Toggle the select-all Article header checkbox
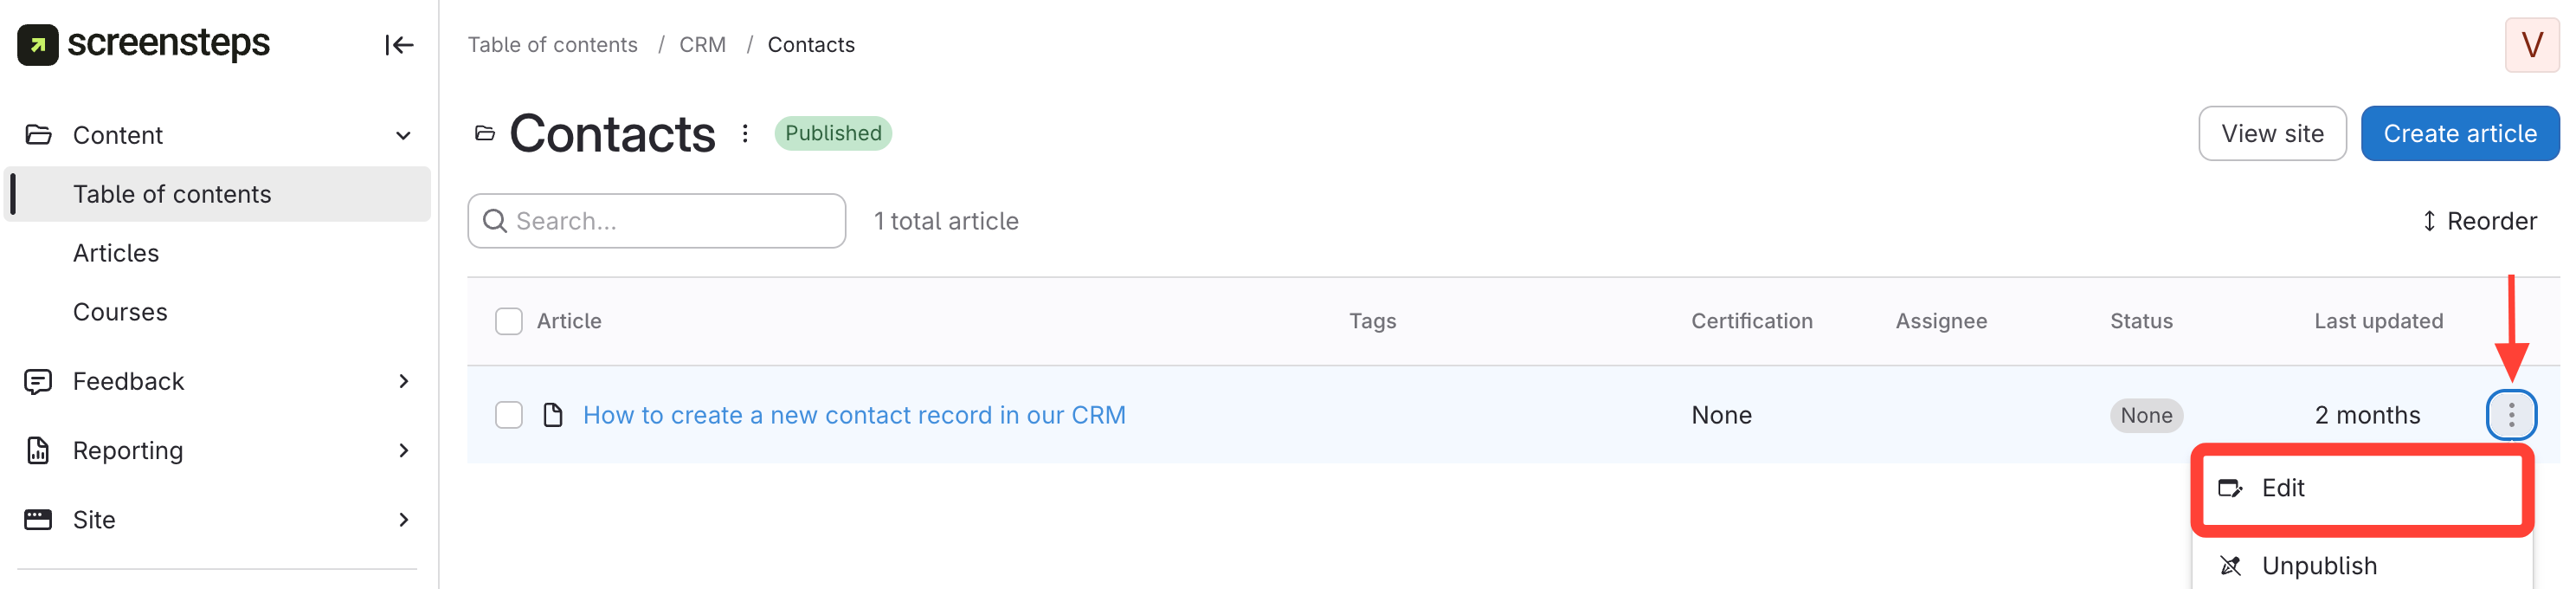This screenshot has width=2576, height=589. point(509,321)
